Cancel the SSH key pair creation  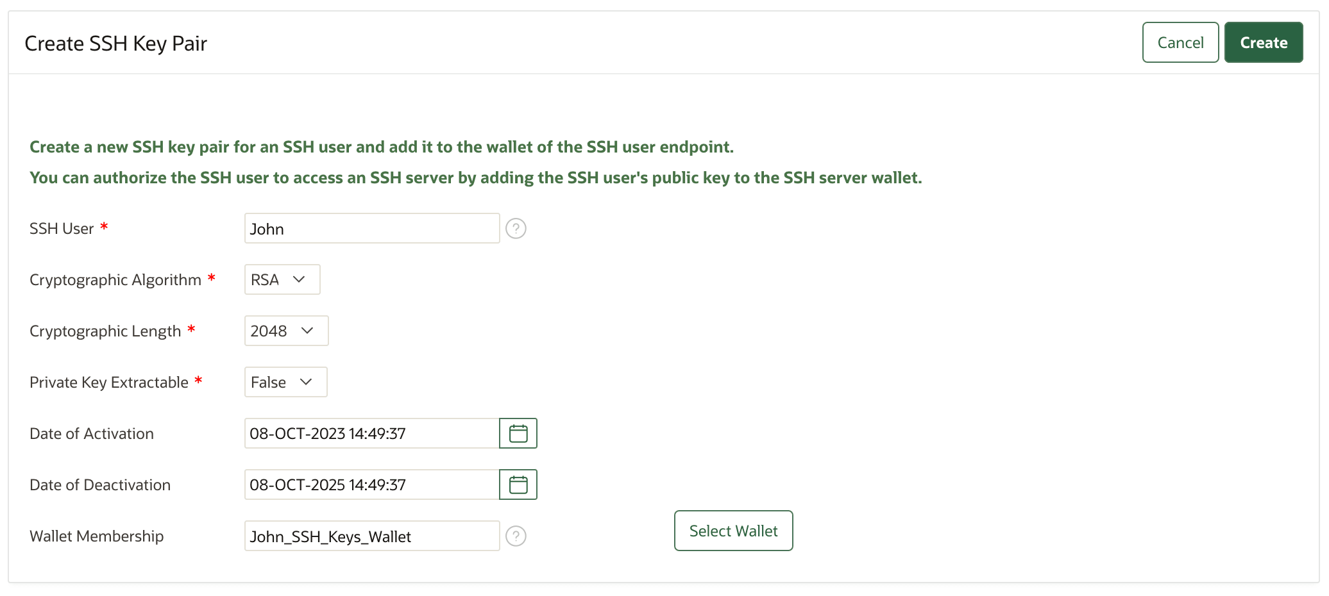pyautogui.click(x=1180, y=42)
